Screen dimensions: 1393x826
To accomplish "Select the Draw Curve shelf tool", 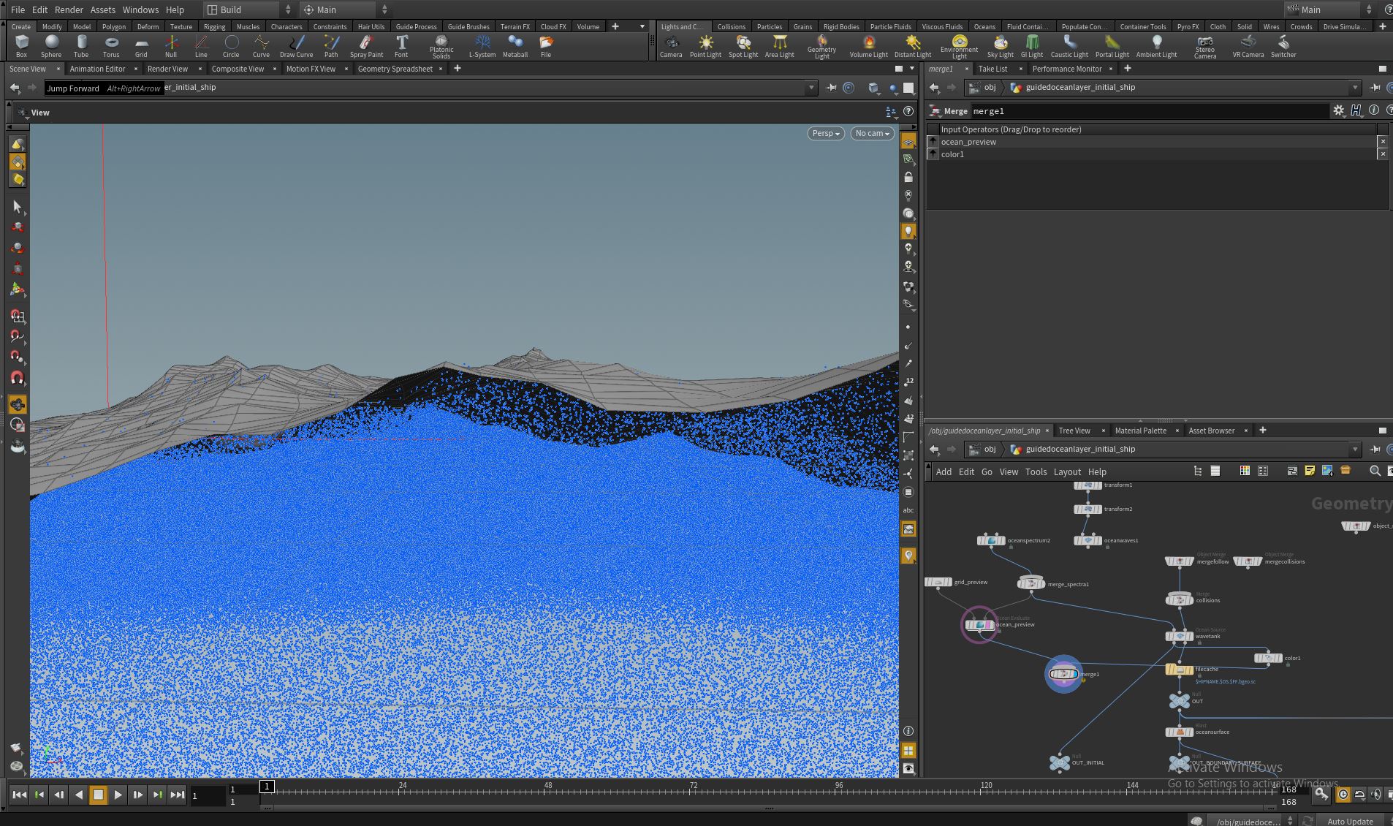I will coord(296,46).
